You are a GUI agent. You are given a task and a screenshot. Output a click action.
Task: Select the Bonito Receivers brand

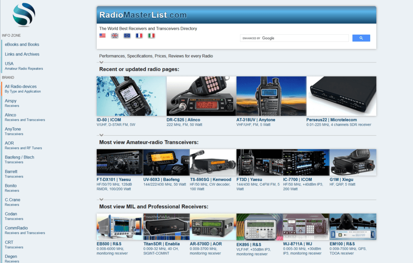(x=12, y=188)
